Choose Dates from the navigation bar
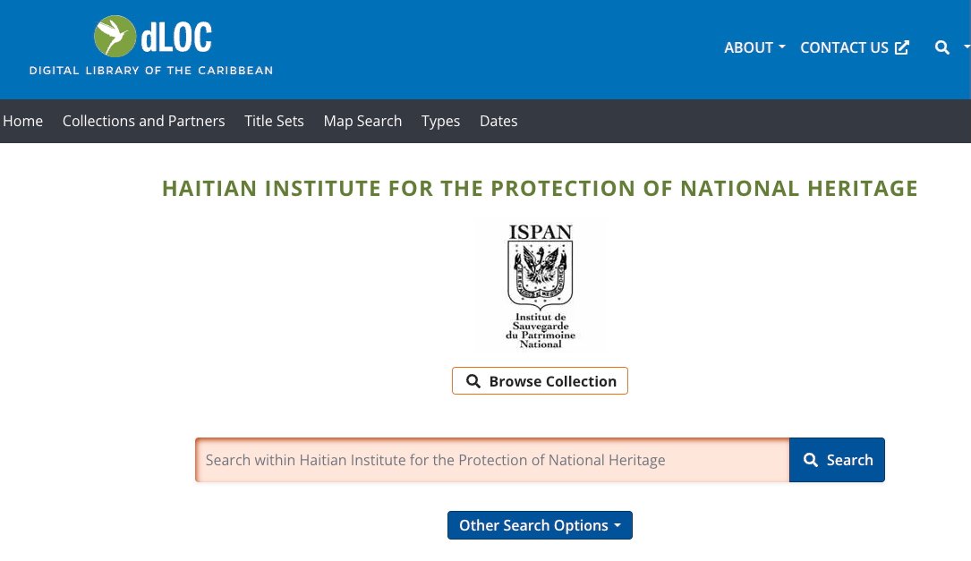Screen dimensions: 971x561 pyautogui.click(x=498, y=121)
